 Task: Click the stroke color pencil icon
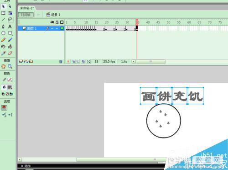4,80
